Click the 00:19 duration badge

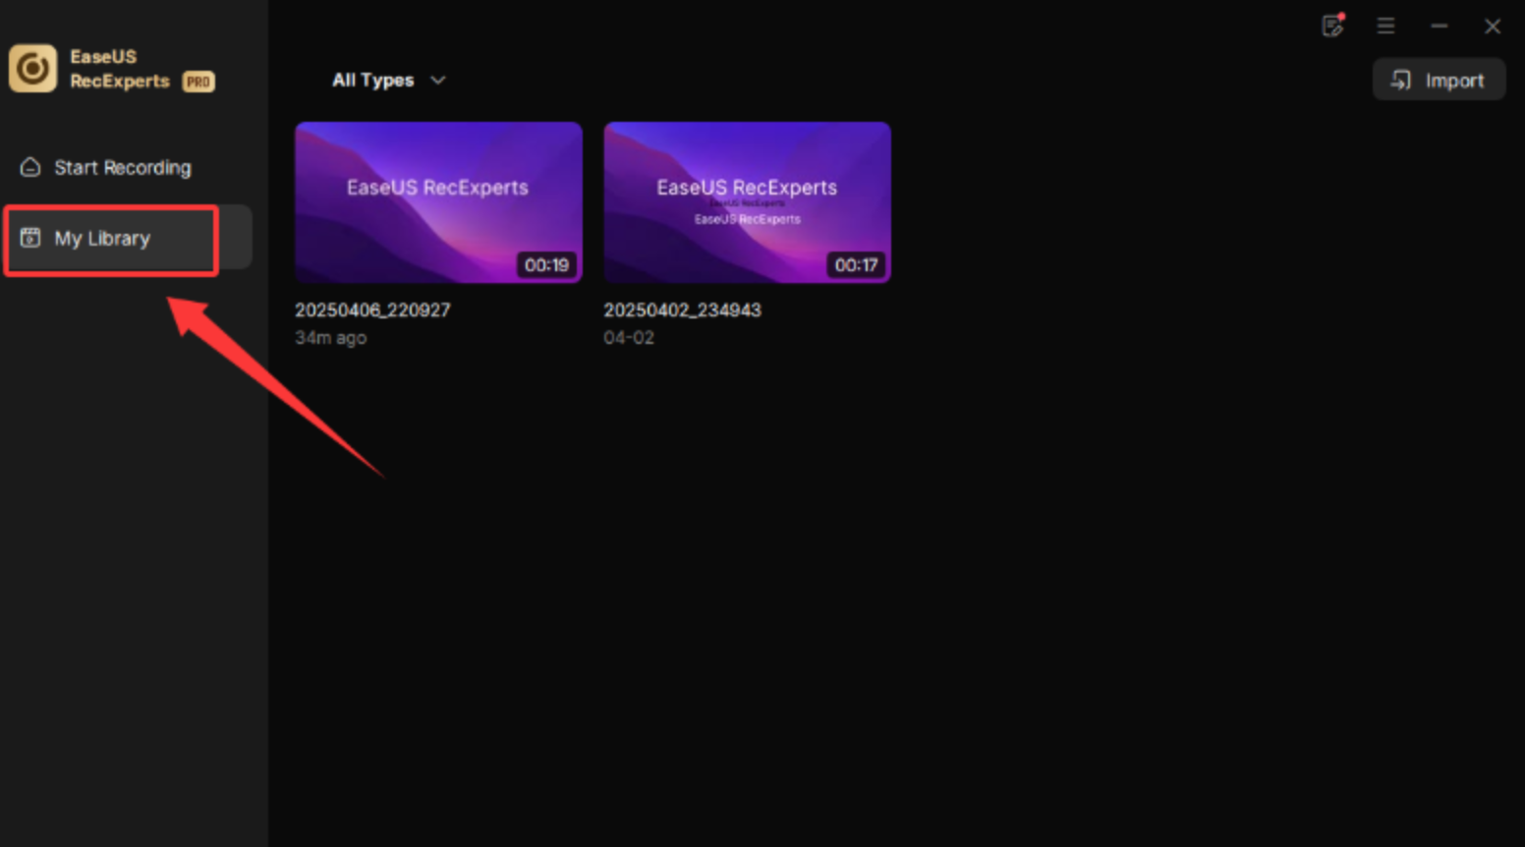[547, 264]
